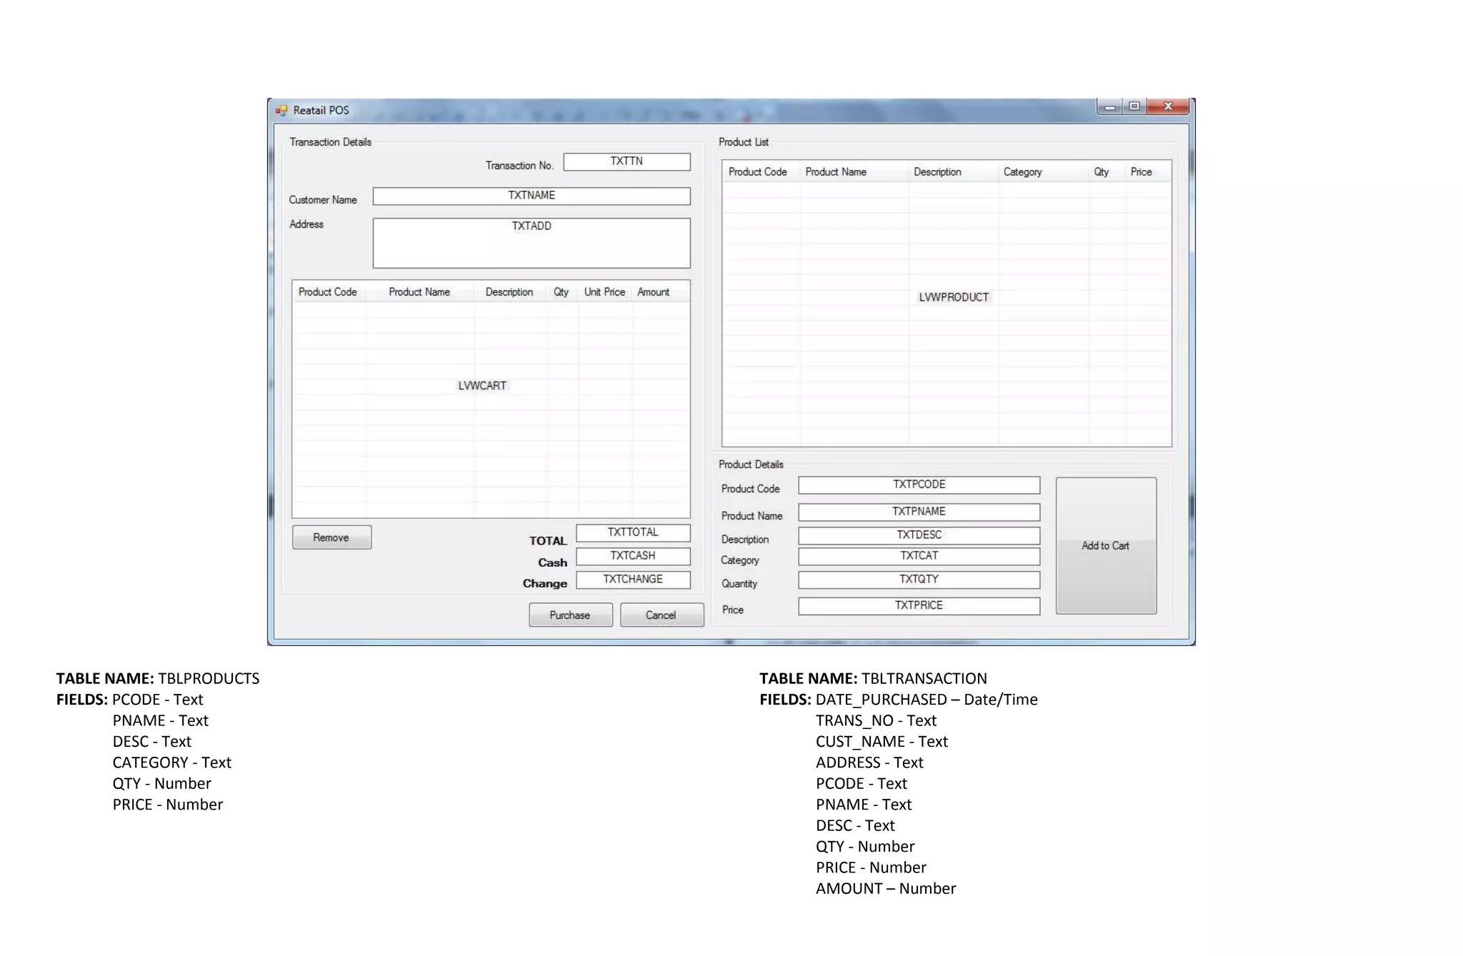
Task: Maximize the Reatail POS window
Action: tap(1134, 107)
